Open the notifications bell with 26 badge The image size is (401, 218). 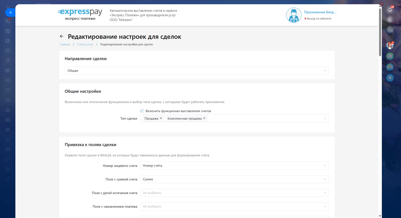pos(390,10)
